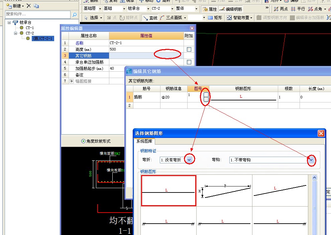Select (底)CT-2-1 in the tree
The image size is (331, 235).
(x=43, y=38)
